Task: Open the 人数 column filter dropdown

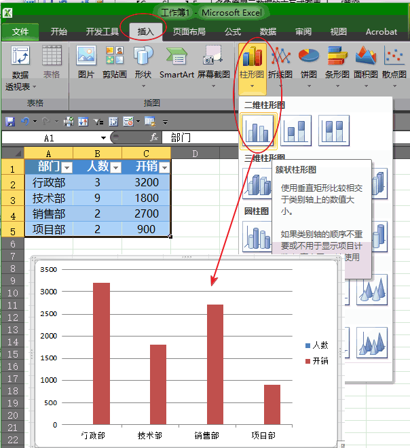Action: click(x=115, y=167)
